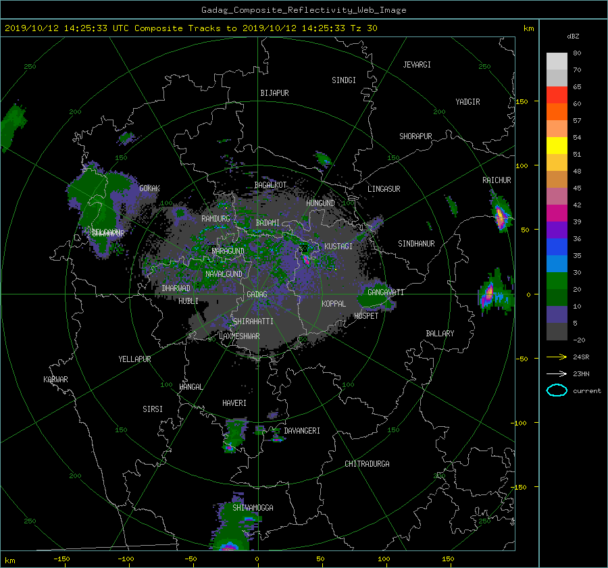Click the strong echo southeast of Kustagi

pos(306,260)
